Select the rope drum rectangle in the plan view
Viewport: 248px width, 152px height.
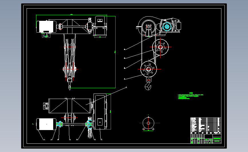[x=70, y=106]
